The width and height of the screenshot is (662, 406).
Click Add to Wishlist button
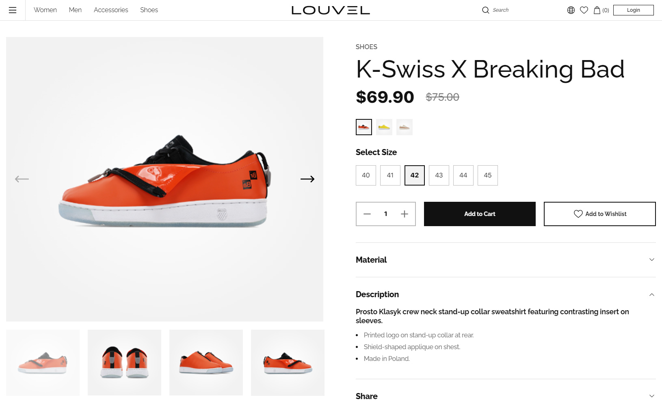click(x=599, y=214)
